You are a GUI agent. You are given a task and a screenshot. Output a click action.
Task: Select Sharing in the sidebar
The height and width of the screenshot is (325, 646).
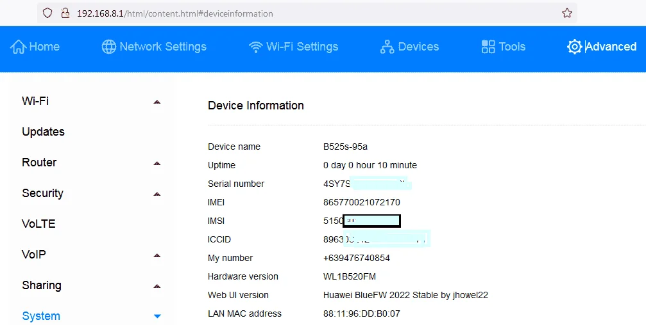point(42,285)
